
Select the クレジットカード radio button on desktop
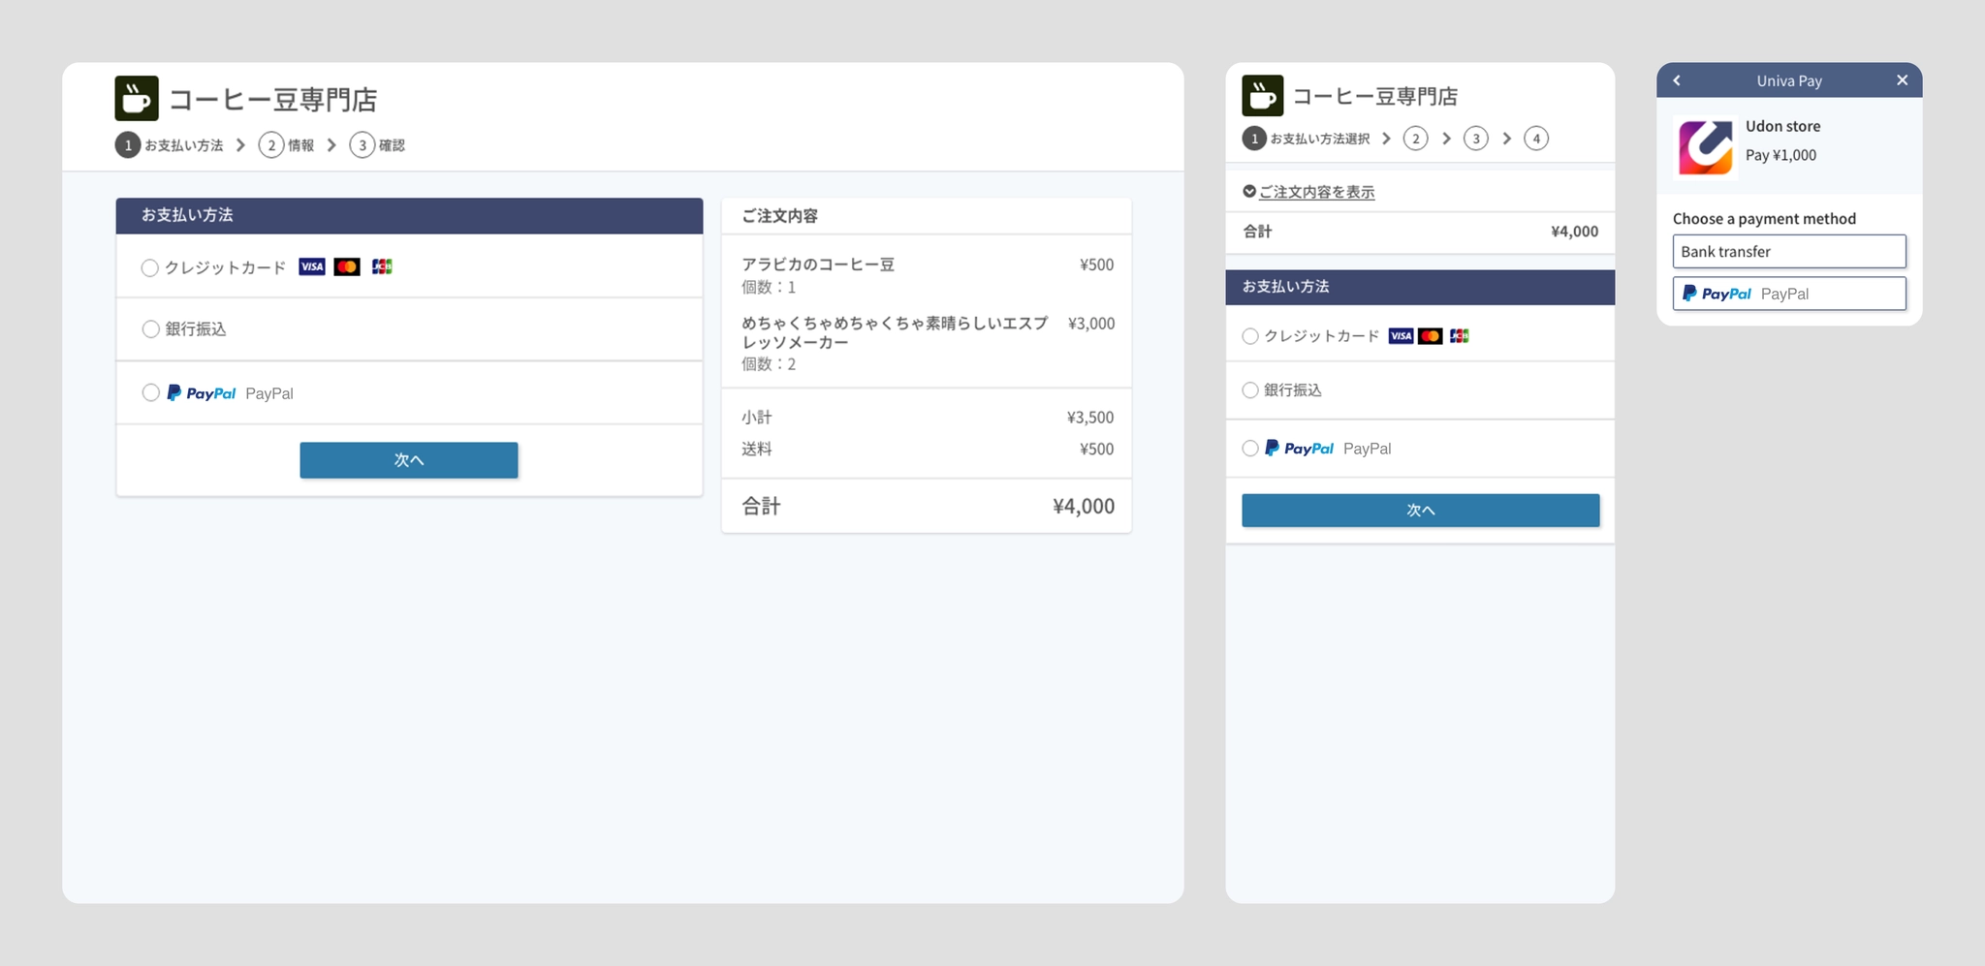pyautogui.click(x=150, y=266)
